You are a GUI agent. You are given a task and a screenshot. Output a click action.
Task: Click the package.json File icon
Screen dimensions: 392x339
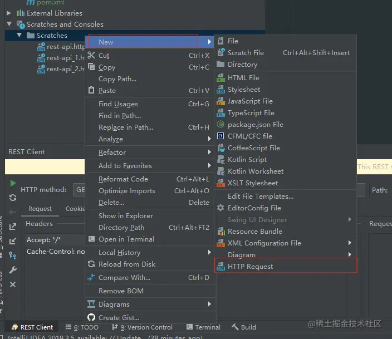(x=220, y=124)
